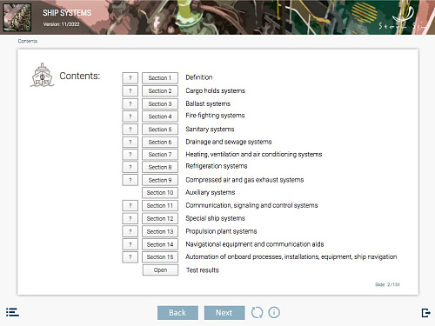Image resolution: width=435 pixels, height=326 pixels.
Task: Click the 'Version: 11/2022' text
Action: (61, 24)
